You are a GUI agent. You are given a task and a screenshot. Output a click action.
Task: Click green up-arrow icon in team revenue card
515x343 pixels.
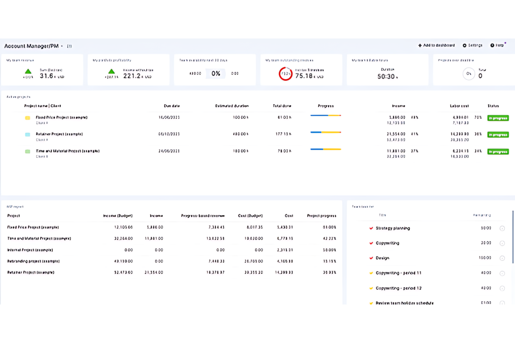click(x=28, y=71)
